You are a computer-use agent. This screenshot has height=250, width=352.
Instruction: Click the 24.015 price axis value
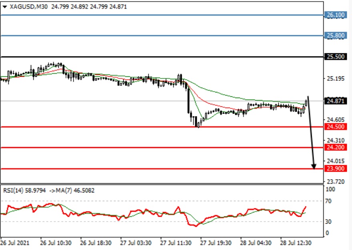pos(336,161)
